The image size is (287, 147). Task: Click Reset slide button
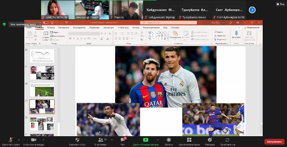pyautogui.click(x=57, y=36)
